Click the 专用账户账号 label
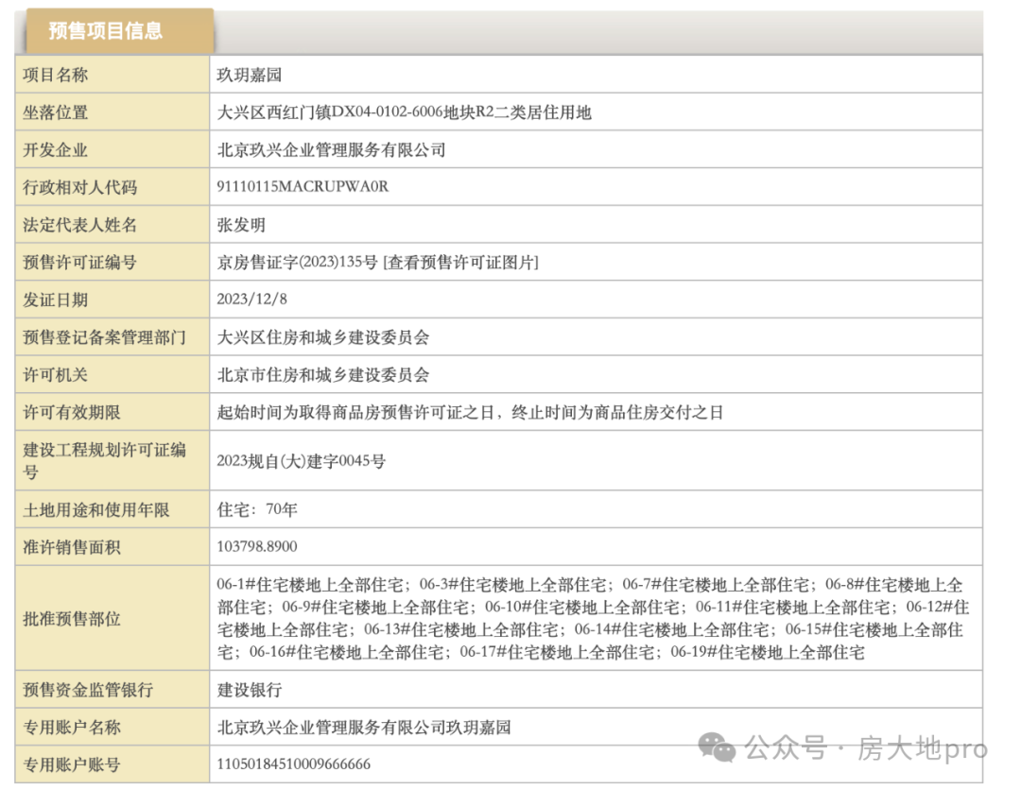This screenshot has height=789, width=1021. tap(72, 765)
